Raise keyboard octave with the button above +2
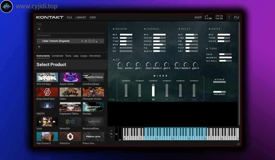 point(112,131)
